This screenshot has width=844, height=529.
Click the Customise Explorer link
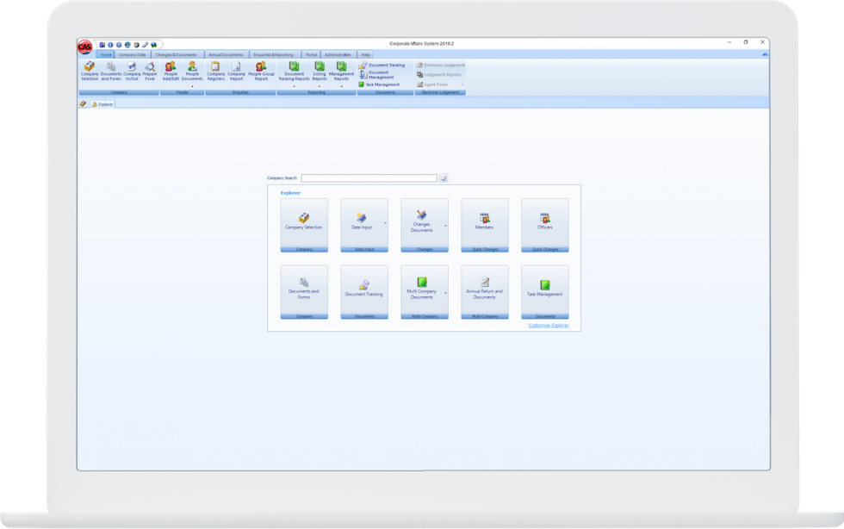click(549, 326)
